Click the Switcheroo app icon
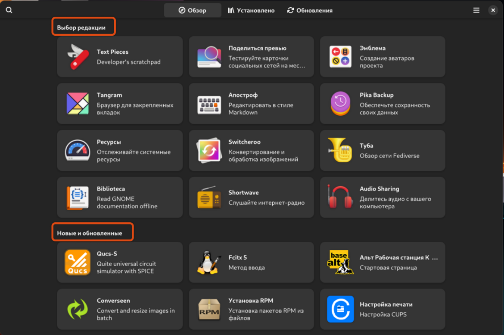The height and width of the screenshot is (335, 504). pos(209,150)
